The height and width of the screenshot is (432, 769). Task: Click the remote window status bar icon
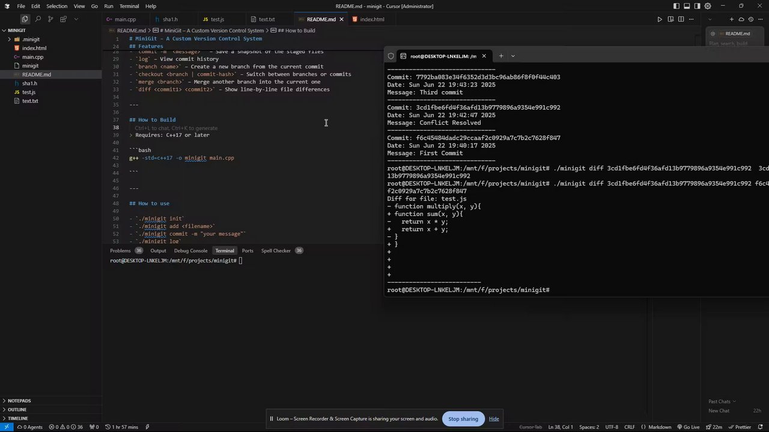point(6,427)
